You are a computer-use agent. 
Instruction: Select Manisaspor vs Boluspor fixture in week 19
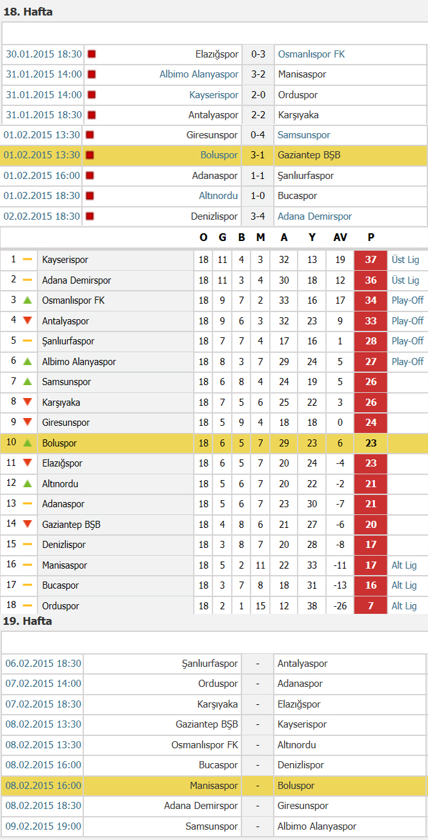coord(214,786)
